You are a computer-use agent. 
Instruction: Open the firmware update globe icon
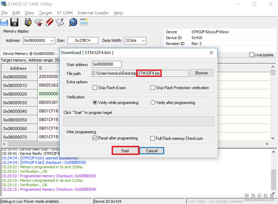tap(73, 22)
